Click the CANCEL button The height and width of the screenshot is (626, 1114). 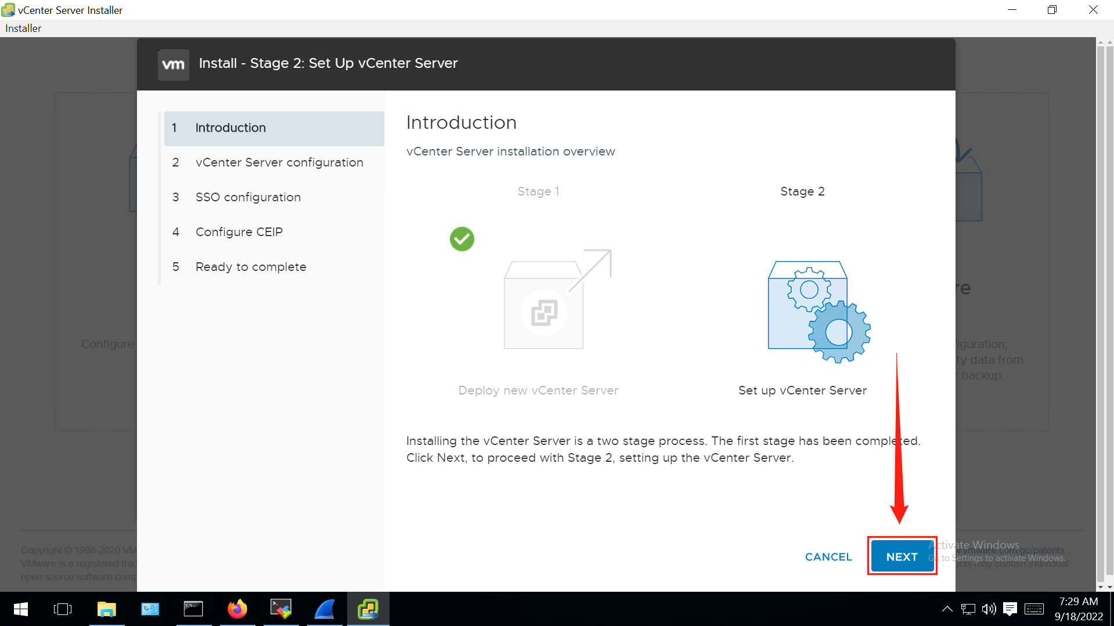(x=828, y=556)
